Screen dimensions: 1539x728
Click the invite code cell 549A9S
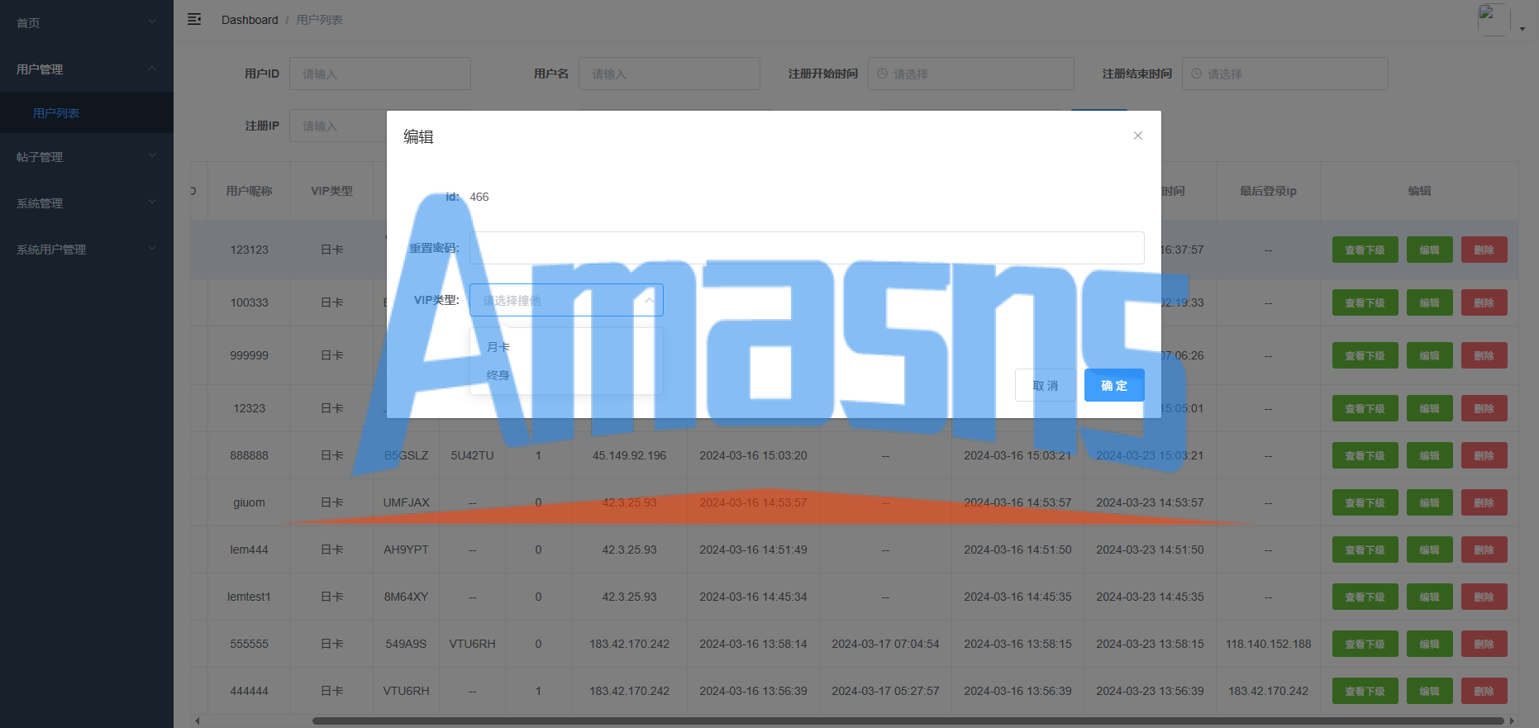tap(406, 644)
